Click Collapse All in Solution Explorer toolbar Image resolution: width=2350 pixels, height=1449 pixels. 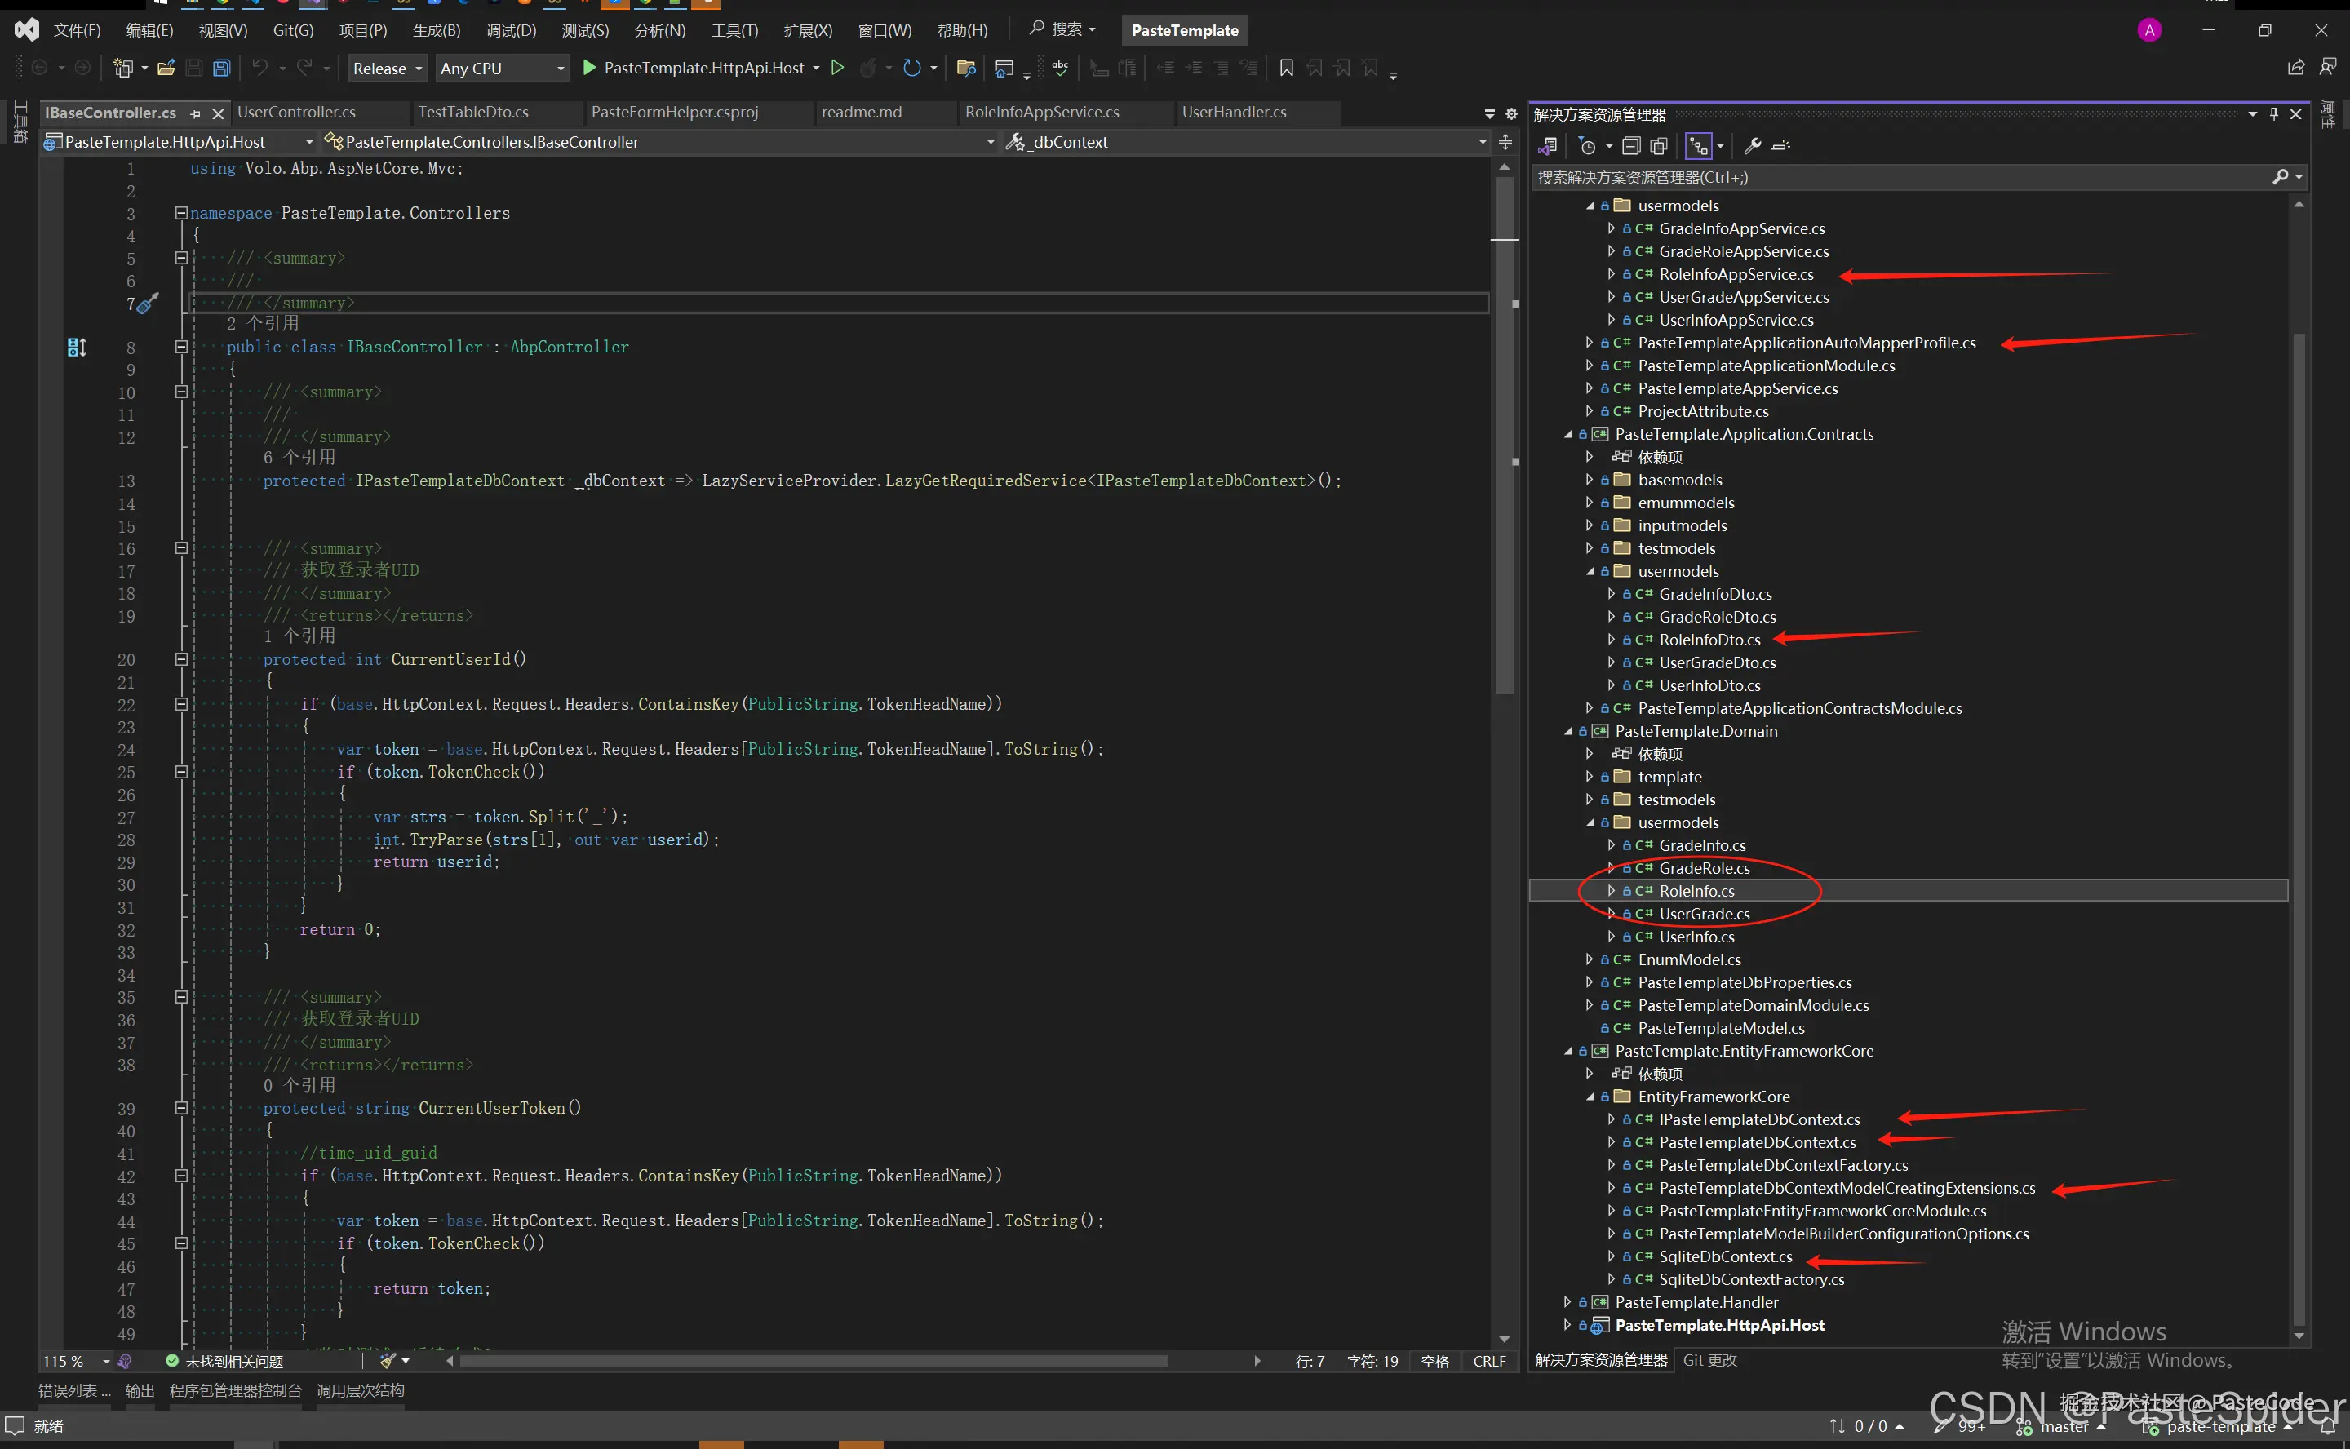(x=1631, y=147)
